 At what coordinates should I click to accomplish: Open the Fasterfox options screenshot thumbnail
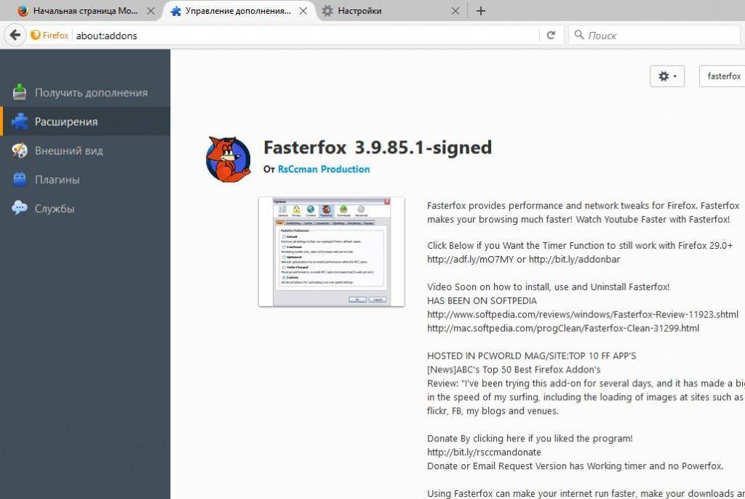click(332, 252)
